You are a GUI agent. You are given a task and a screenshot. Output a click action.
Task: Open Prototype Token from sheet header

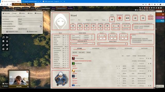tap(144, 10)
